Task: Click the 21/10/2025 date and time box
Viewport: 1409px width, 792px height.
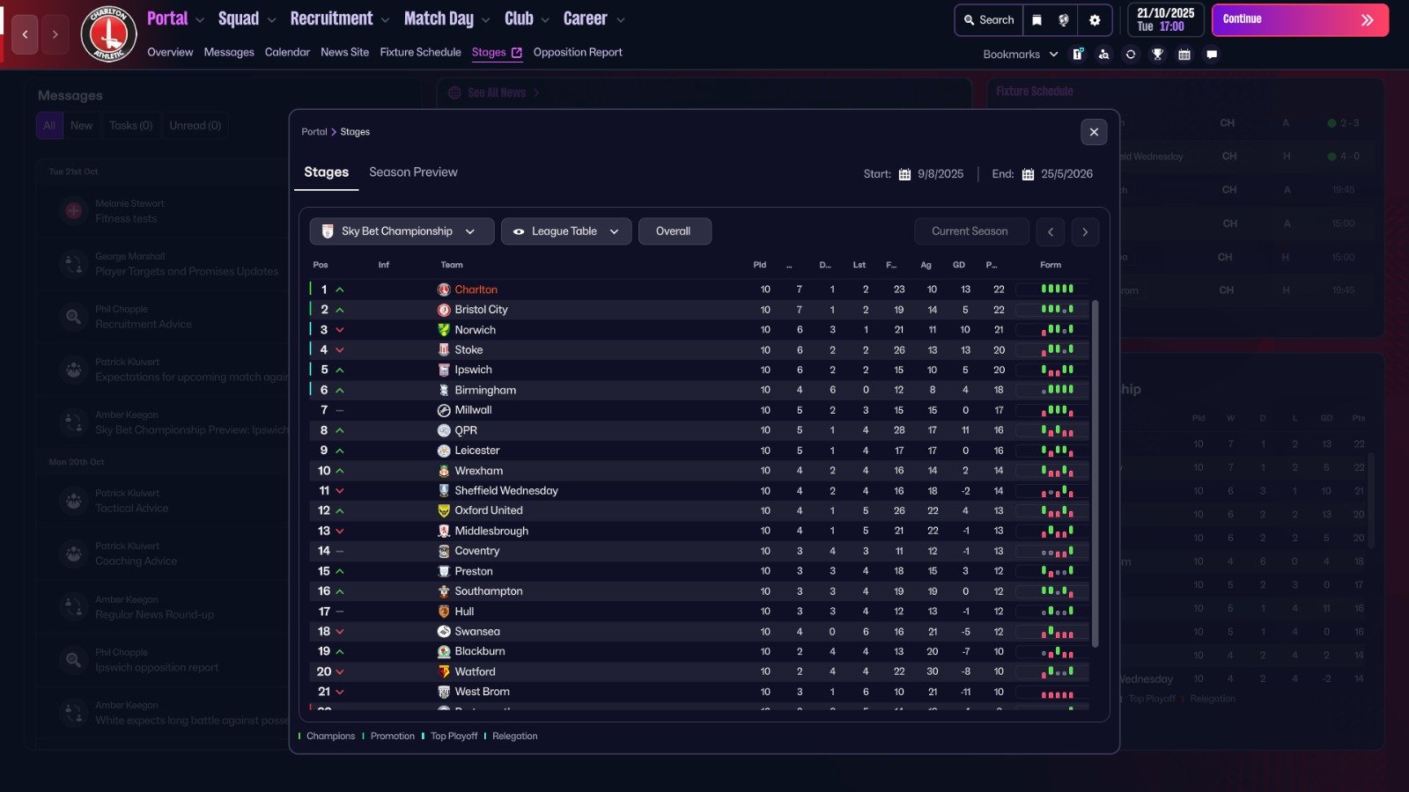Action: (1166, 19)
